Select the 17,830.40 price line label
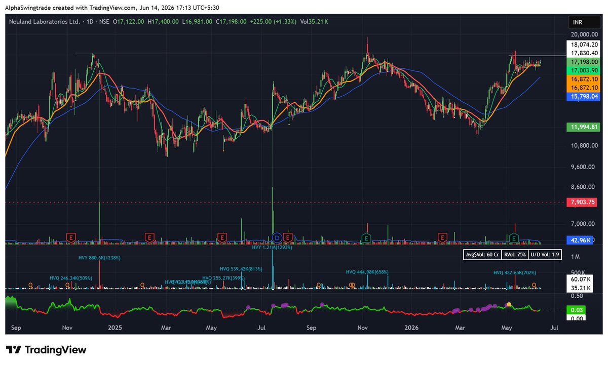 584,53
